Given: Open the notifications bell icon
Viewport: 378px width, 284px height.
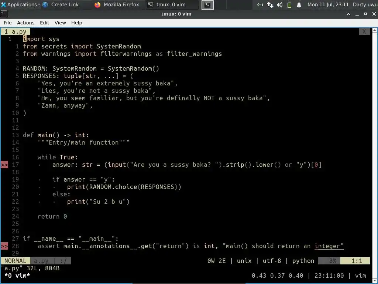Looking at the screenshot, I should 299,5.
